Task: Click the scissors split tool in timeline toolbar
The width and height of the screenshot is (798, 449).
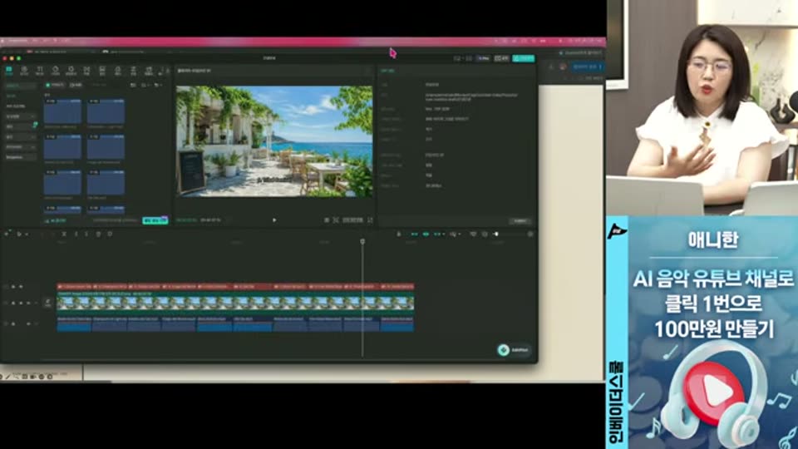Action: [64, 234]
